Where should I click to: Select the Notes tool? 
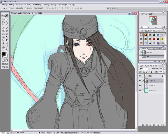pyautogui.click(x=3, y=47)
